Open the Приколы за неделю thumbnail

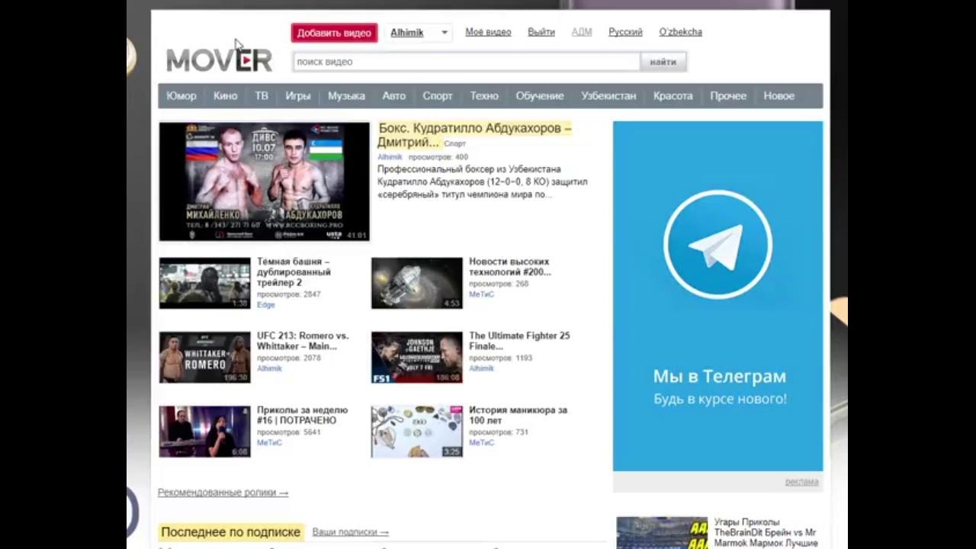coord(204,432)
